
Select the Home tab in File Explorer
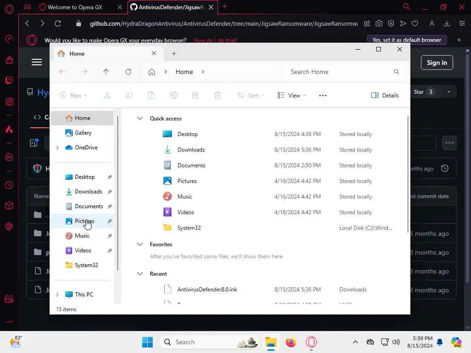coord(107,54)
